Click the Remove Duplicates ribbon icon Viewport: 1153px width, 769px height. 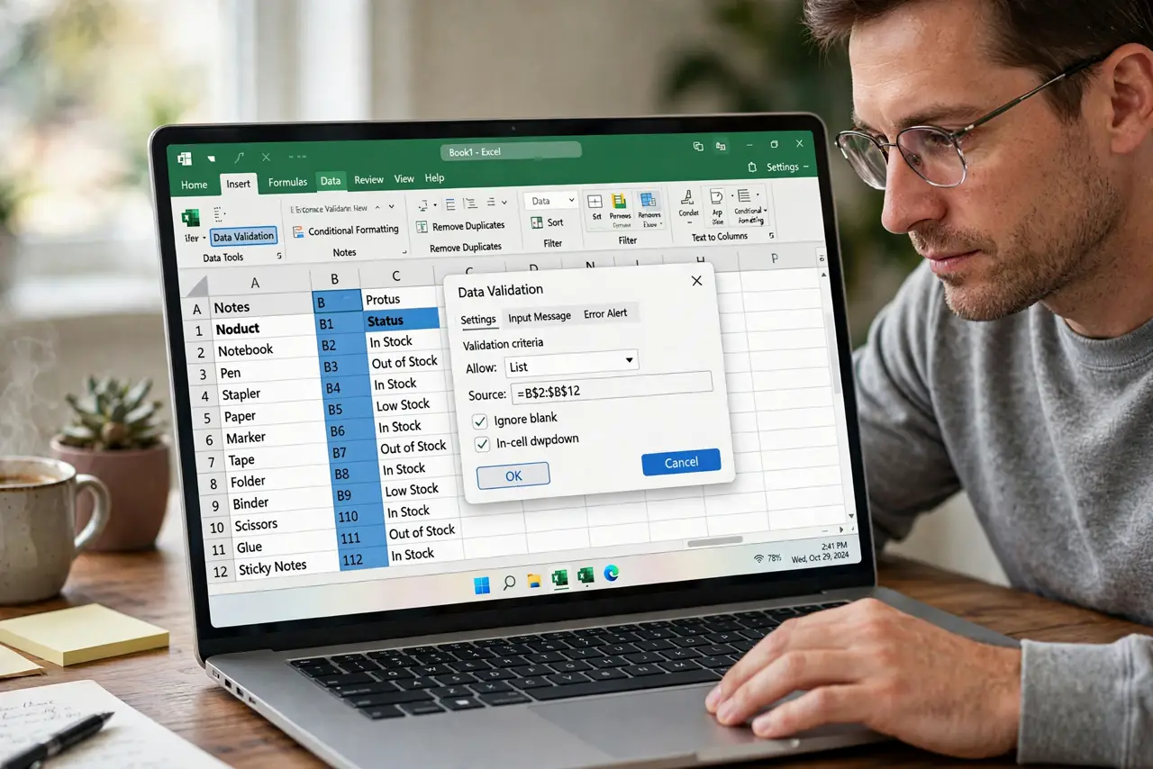(x=422, y=227)
